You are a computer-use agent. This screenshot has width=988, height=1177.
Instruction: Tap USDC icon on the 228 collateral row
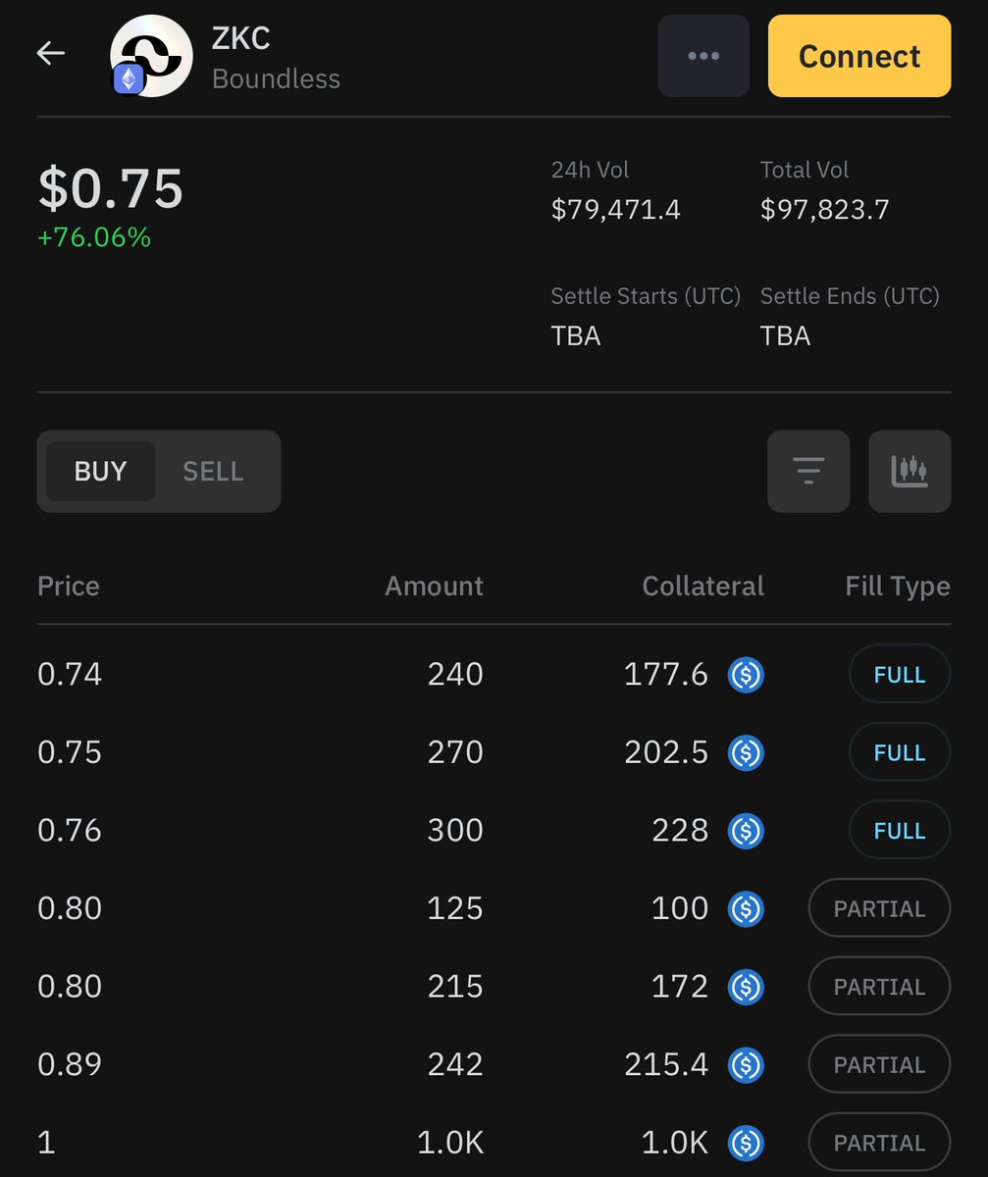click(746, 831)
